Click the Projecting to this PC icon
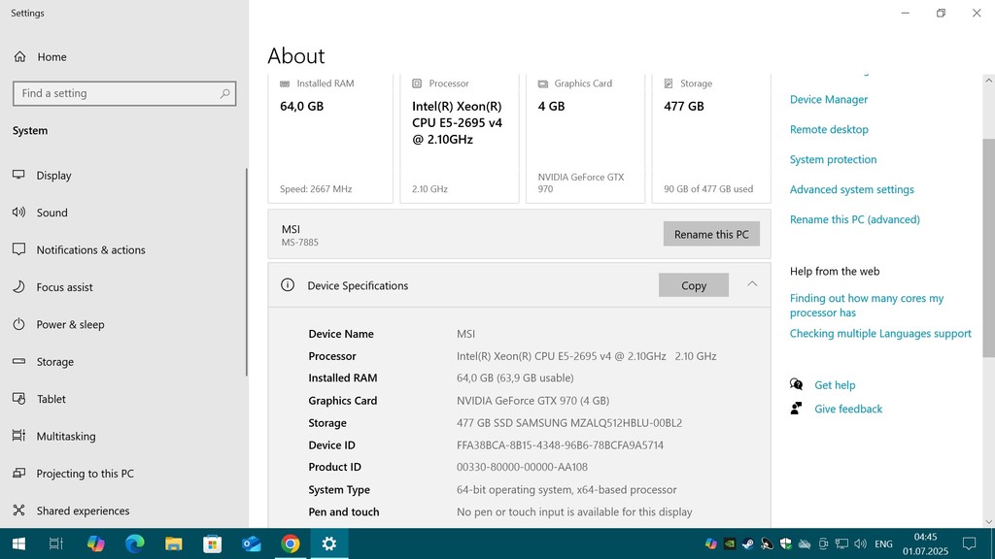This screenshot has width=995, height=559. [19, 473]
